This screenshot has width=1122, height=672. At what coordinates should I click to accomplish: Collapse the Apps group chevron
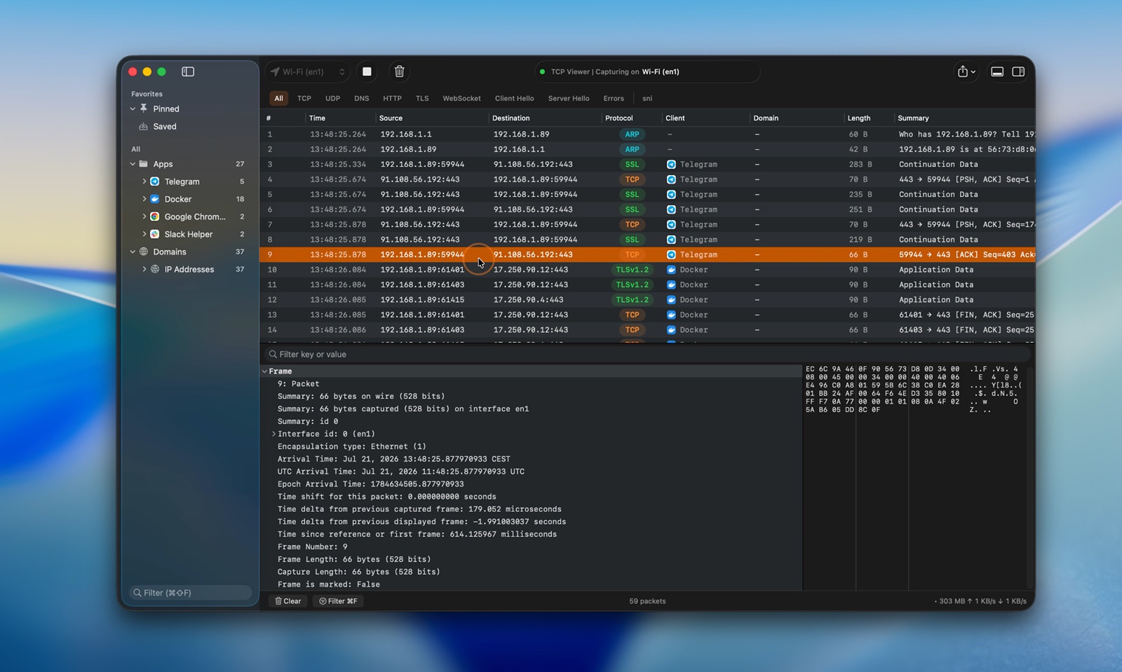pos(133,164)
